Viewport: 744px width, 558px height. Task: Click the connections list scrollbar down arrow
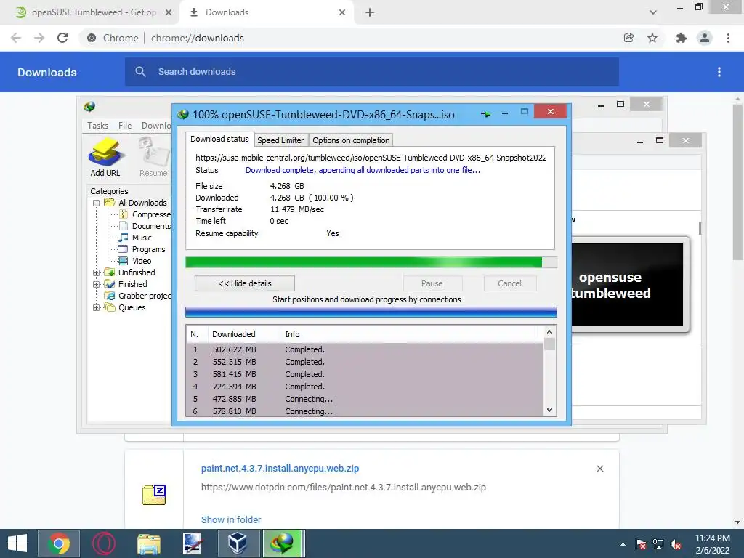pos(549,410)
